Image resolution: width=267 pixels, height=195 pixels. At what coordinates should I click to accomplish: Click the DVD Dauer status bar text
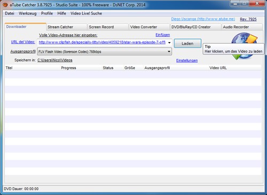[21, 189]
